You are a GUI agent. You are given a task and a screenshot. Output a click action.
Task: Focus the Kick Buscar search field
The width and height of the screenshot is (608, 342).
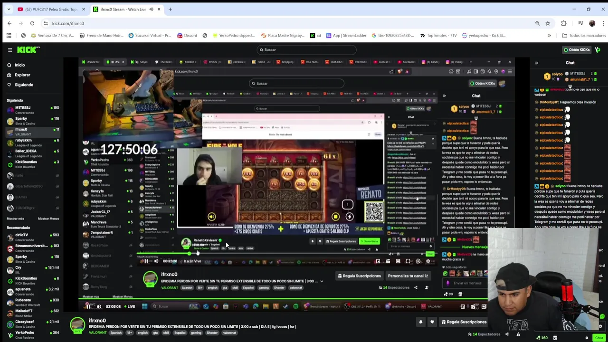pyautogui.click(x=306, y=50)
